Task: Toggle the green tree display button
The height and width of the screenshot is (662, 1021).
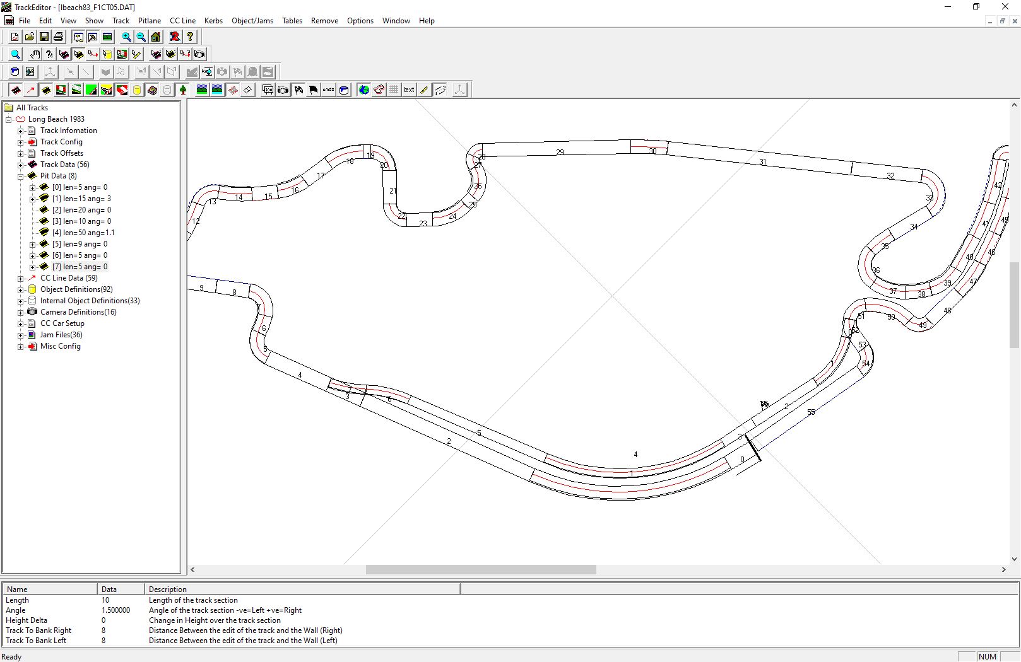Action: [x=183, y=90]
